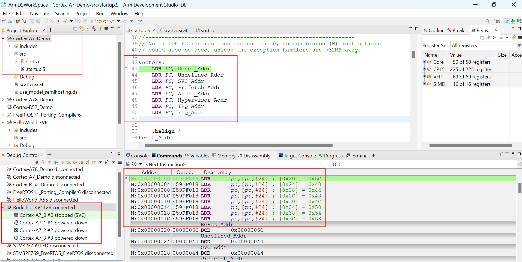Open the filter funnel icon in Project Explorer
The height and width of the screenshot is (262, 522).
click(87, 29)
